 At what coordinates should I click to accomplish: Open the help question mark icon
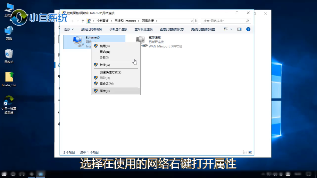click(248, 29)
